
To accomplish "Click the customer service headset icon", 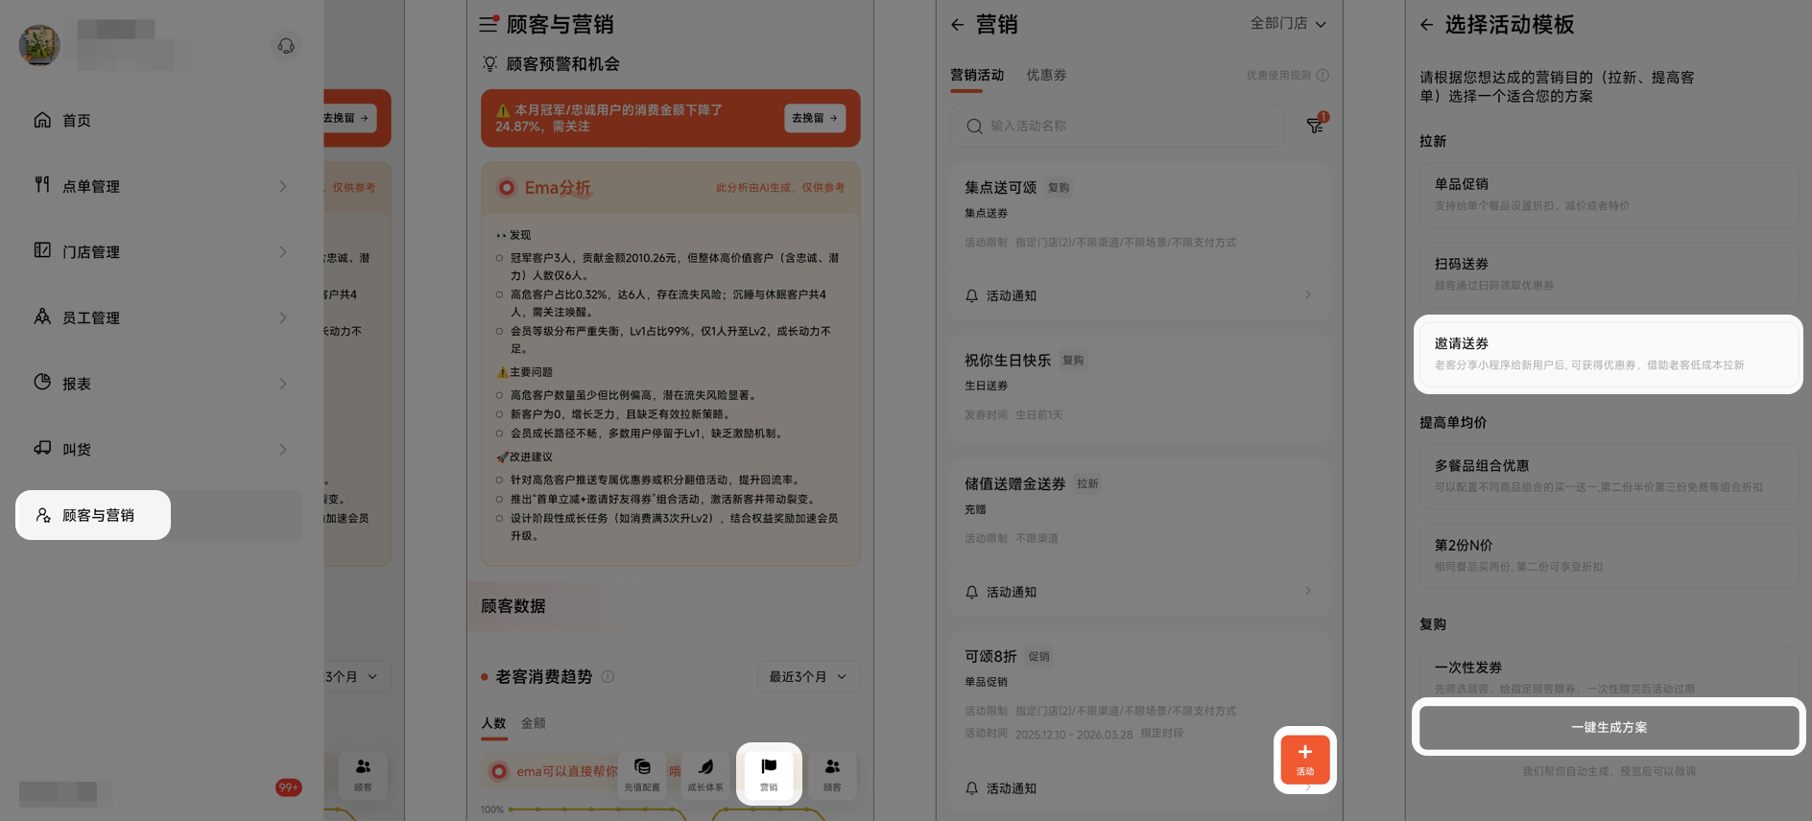I will pyautogui.click(x=286, y=46).
